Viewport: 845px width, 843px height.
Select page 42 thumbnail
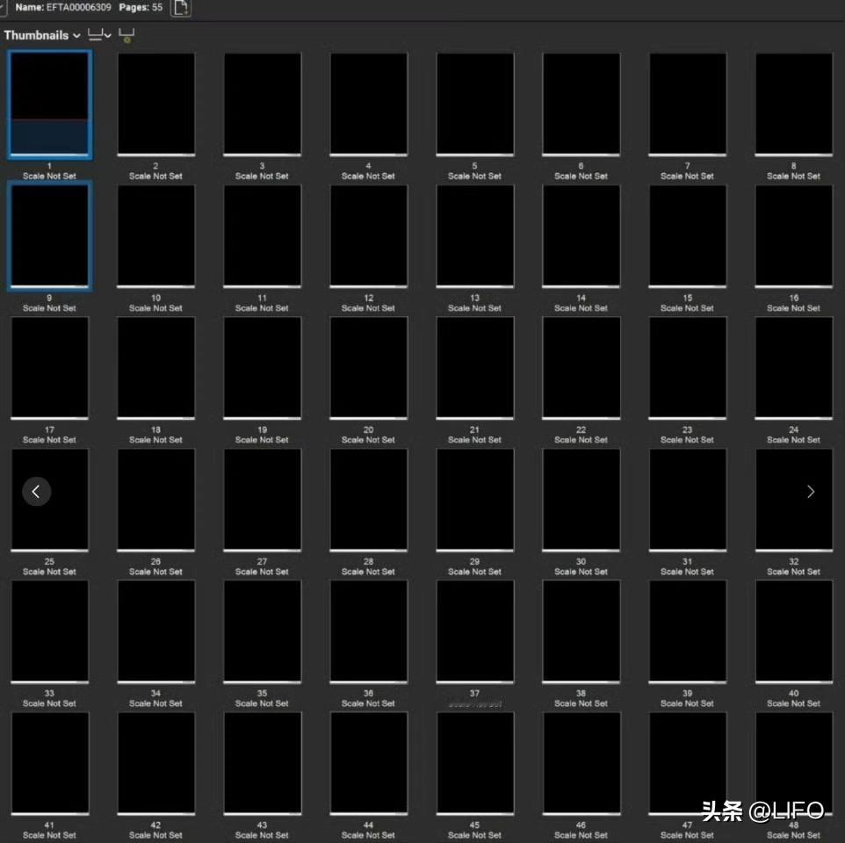[156, 764]
